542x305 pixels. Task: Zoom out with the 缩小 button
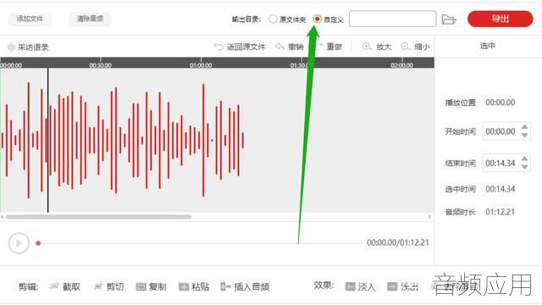[x=415, y=47]
